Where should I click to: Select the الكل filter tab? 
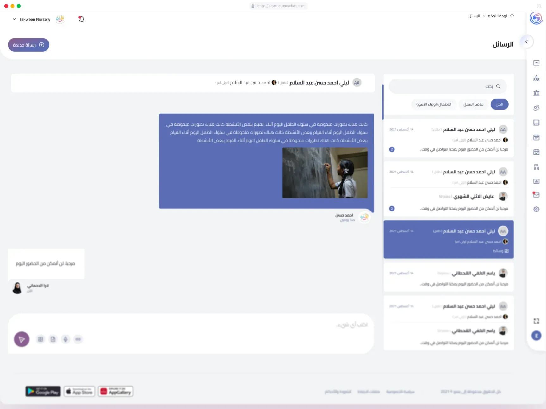click(499, 104)
